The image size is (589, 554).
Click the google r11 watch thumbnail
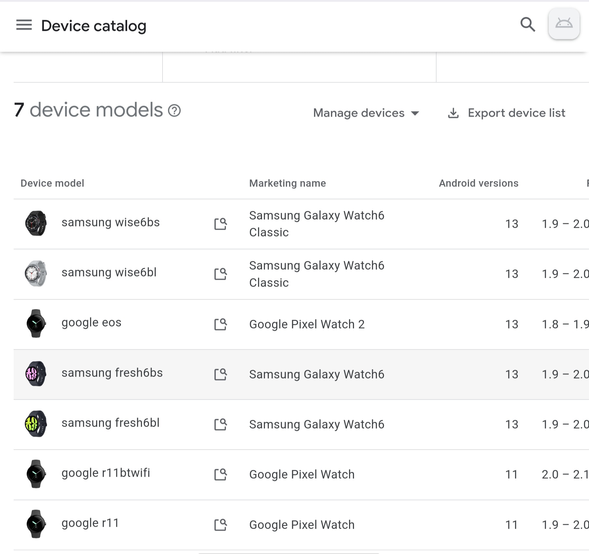tap(36, 524)
